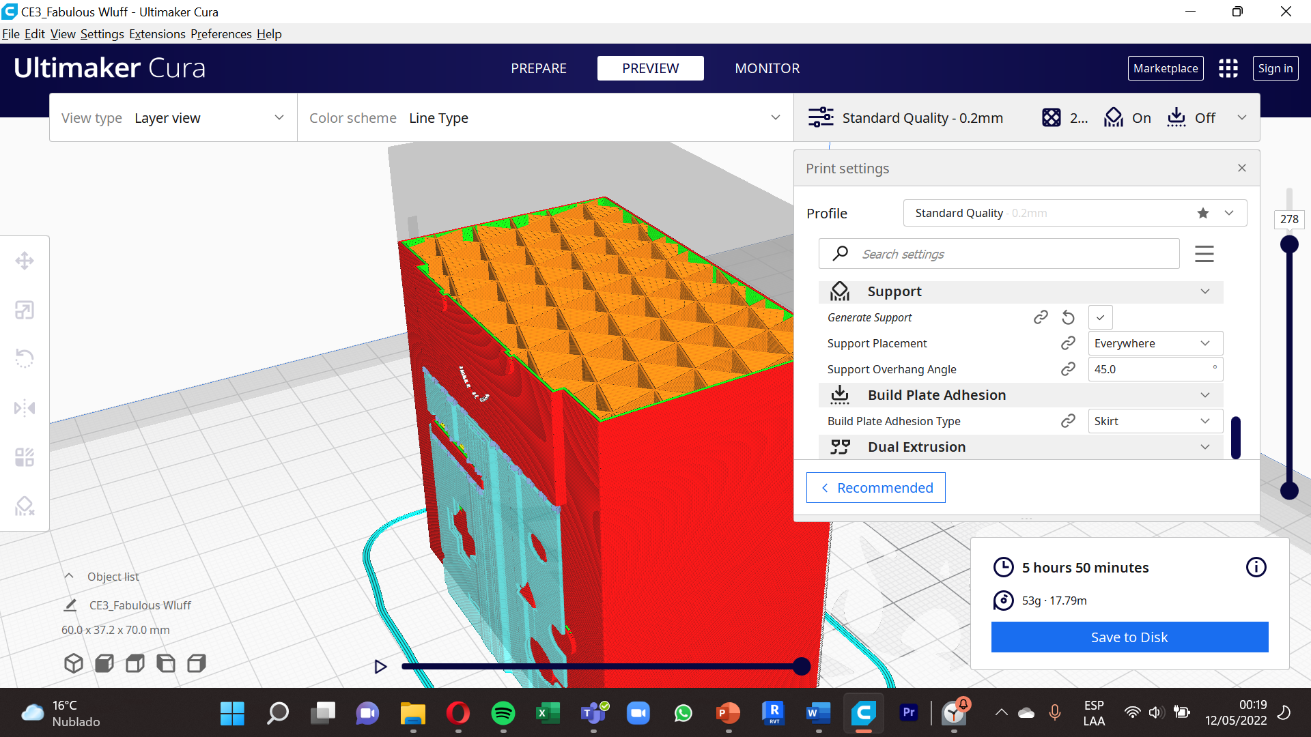Screen dimensions: 1311x737
Task: Open Marketplace
Action: tap(1166, 68)
